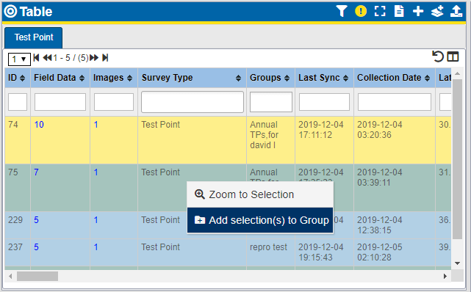Image resolution: width=471 pixels, height=292 pixels.
Task: Click the yellow warning alert icon
Action: [361, 12]
